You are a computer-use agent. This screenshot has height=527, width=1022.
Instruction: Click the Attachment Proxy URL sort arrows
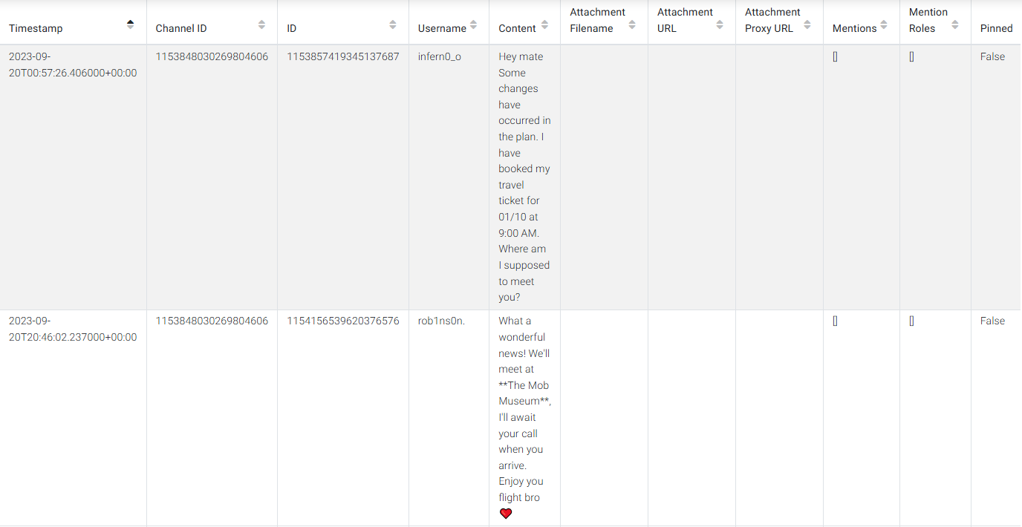(807, 24)
